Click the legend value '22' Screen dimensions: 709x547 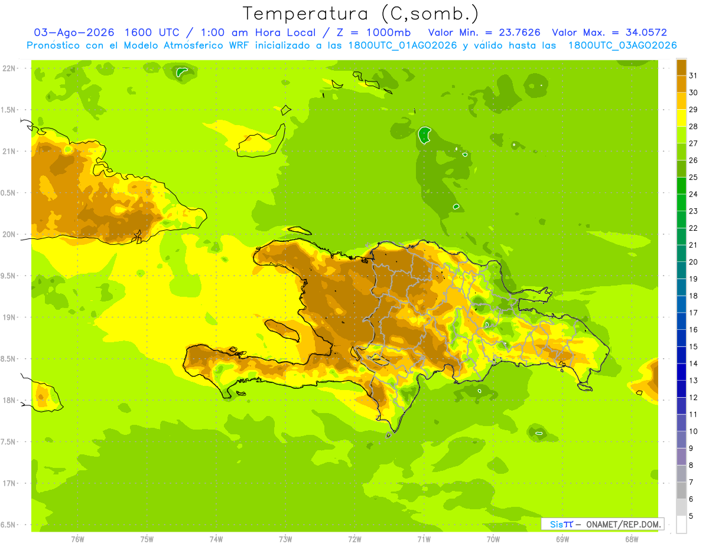tap(694, 228)
